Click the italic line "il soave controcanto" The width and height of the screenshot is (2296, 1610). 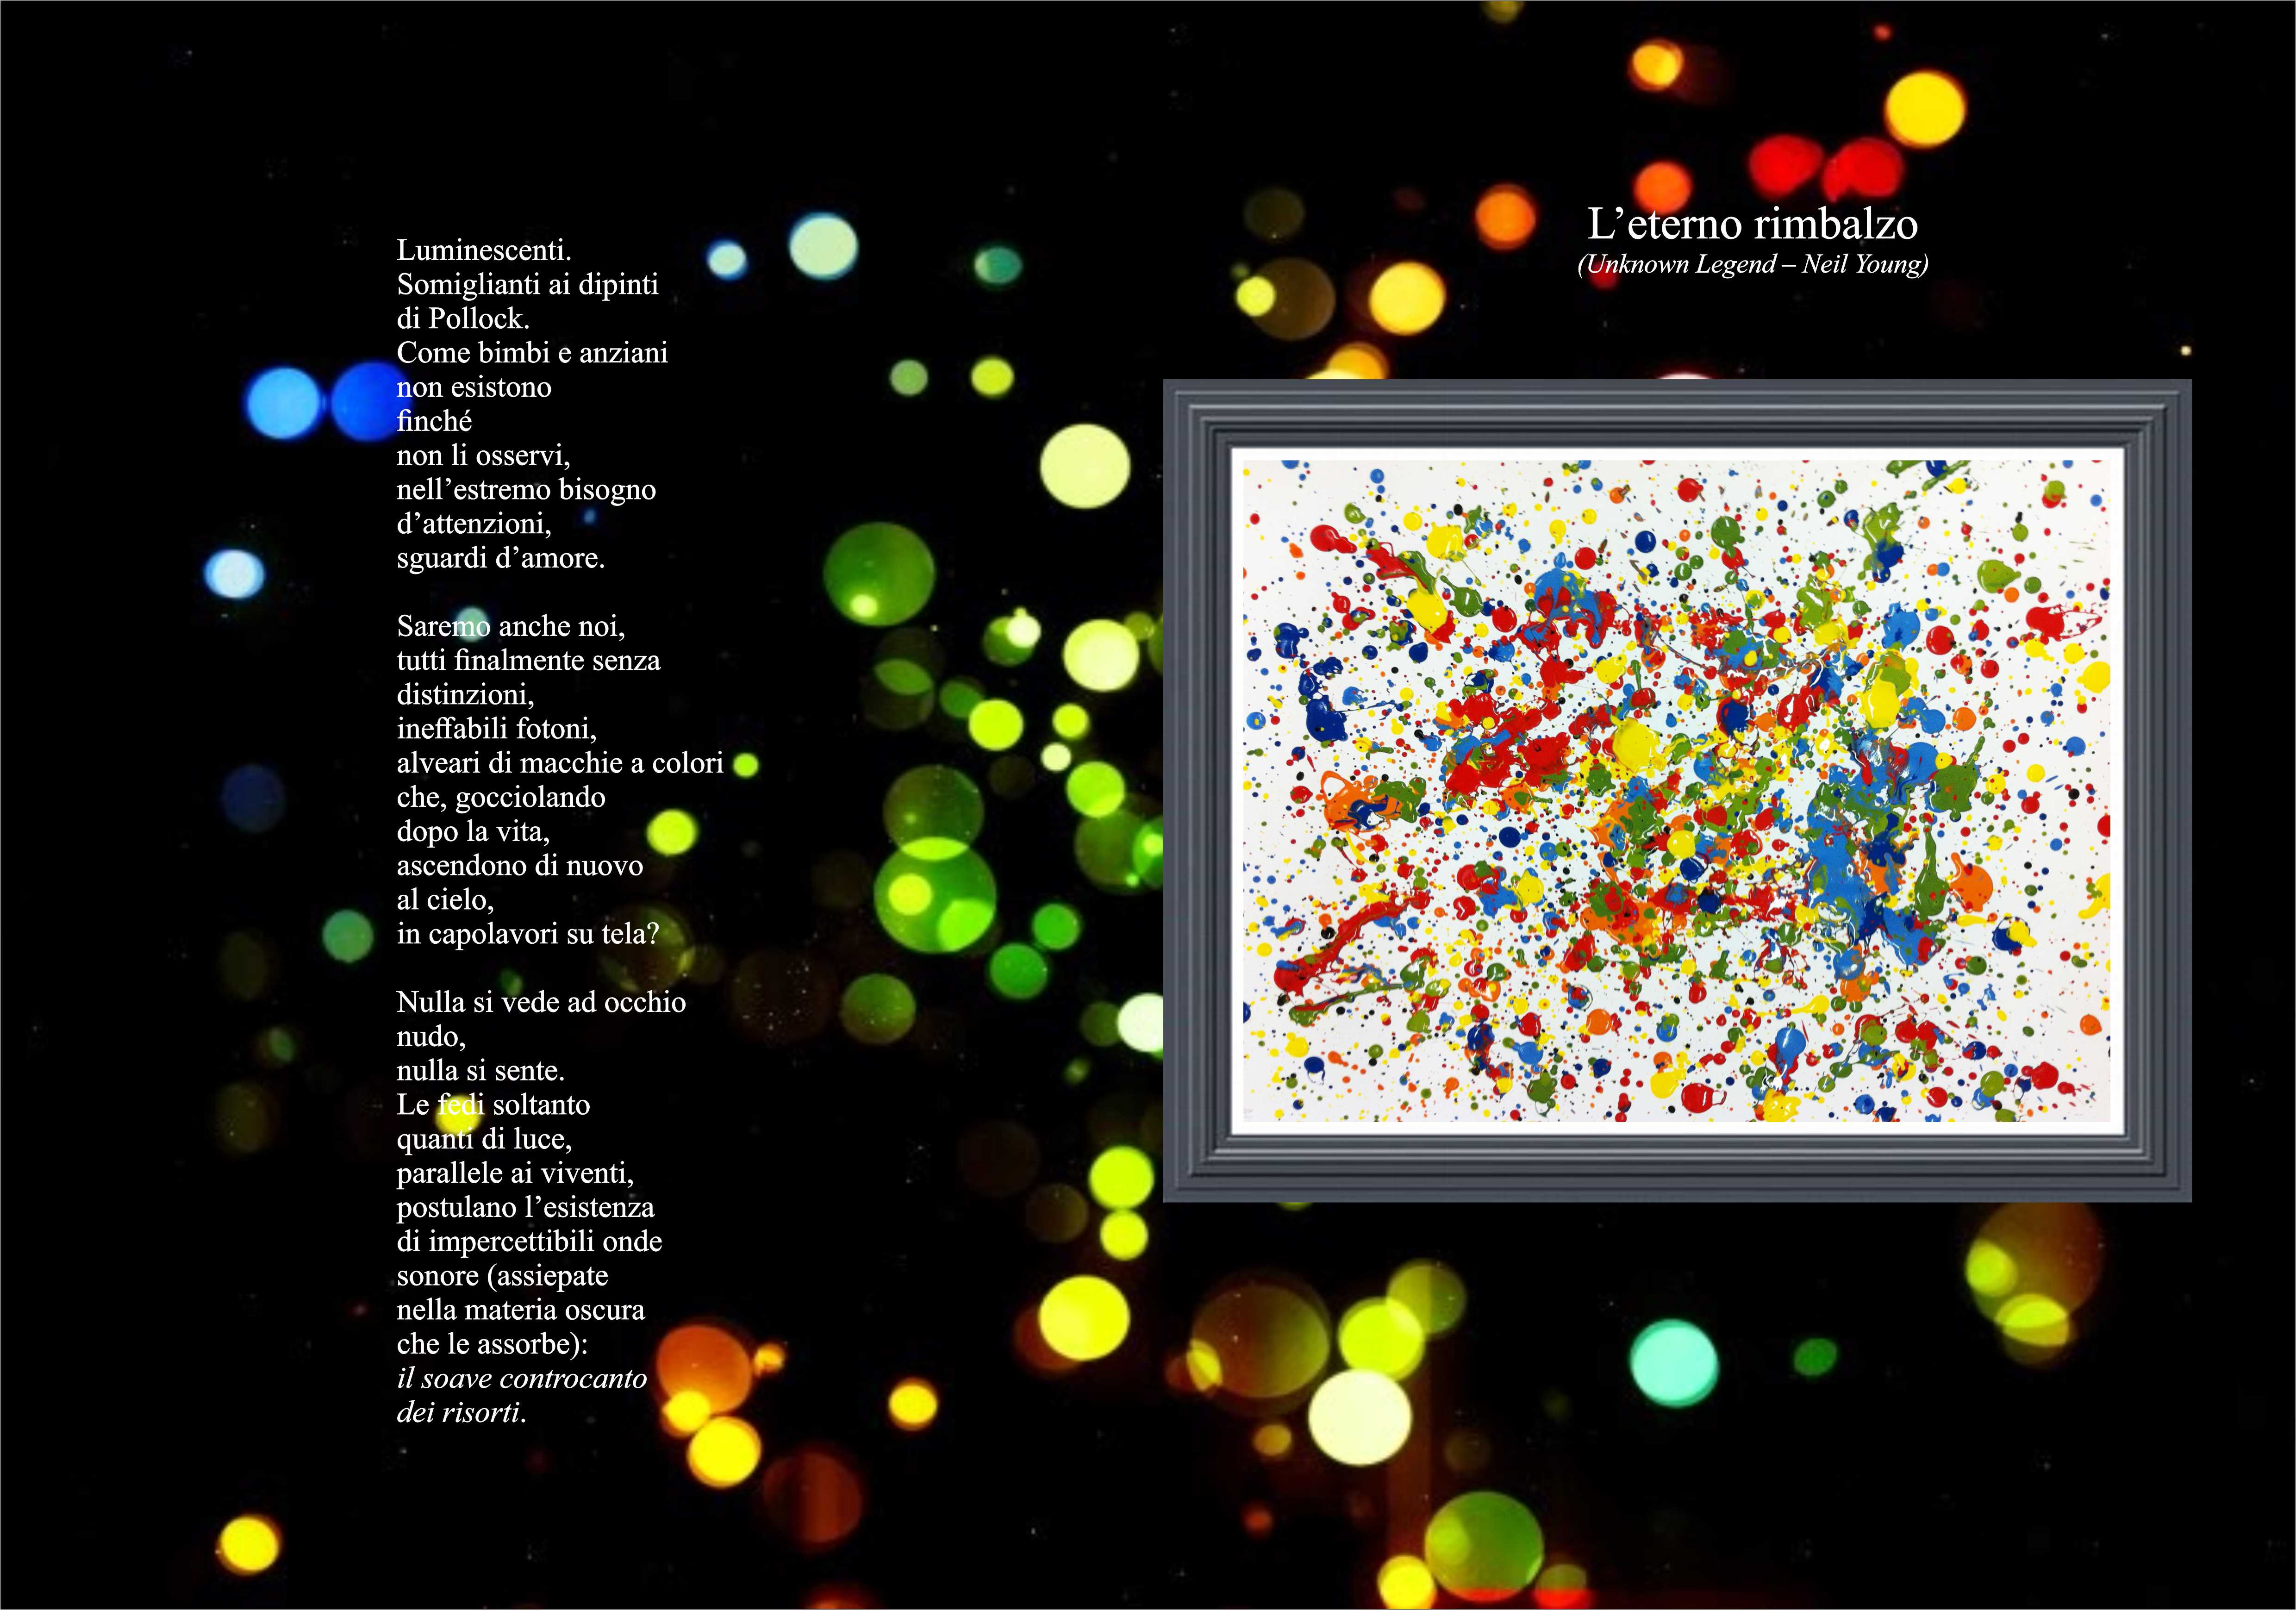click(521, 1378)
